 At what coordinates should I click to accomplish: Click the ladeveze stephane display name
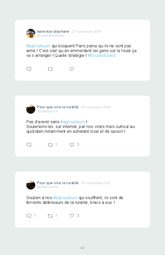click(53, 31)
